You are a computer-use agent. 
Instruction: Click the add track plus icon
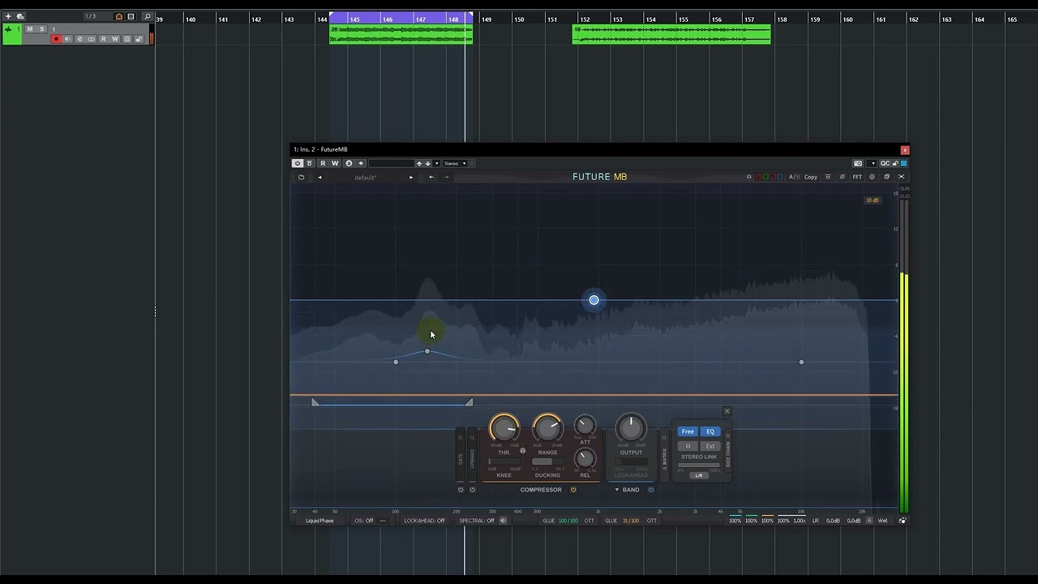pyautogui.click(x=8, y=16)
